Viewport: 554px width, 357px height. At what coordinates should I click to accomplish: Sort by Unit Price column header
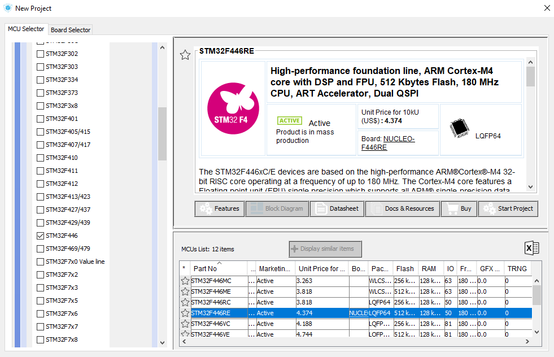(322, 269)
